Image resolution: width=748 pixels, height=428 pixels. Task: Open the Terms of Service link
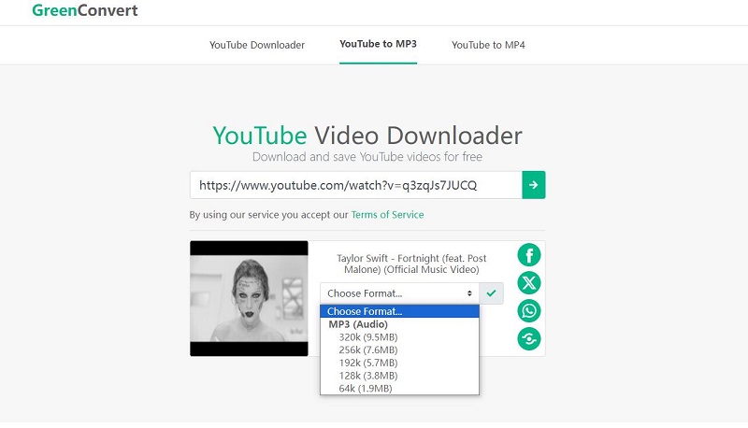tap(387, 215)
